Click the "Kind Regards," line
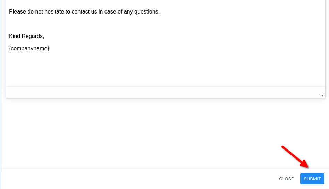 pos(27,36)
